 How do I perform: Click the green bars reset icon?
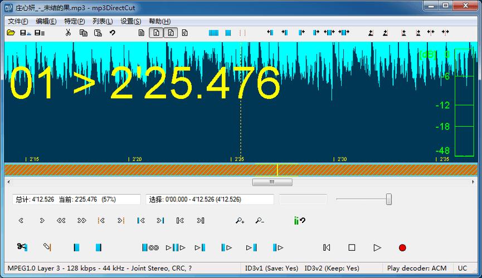[299, 220]
